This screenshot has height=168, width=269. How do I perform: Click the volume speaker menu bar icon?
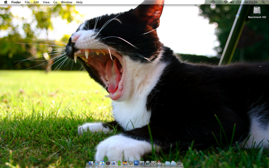click(x=232, y=2)
